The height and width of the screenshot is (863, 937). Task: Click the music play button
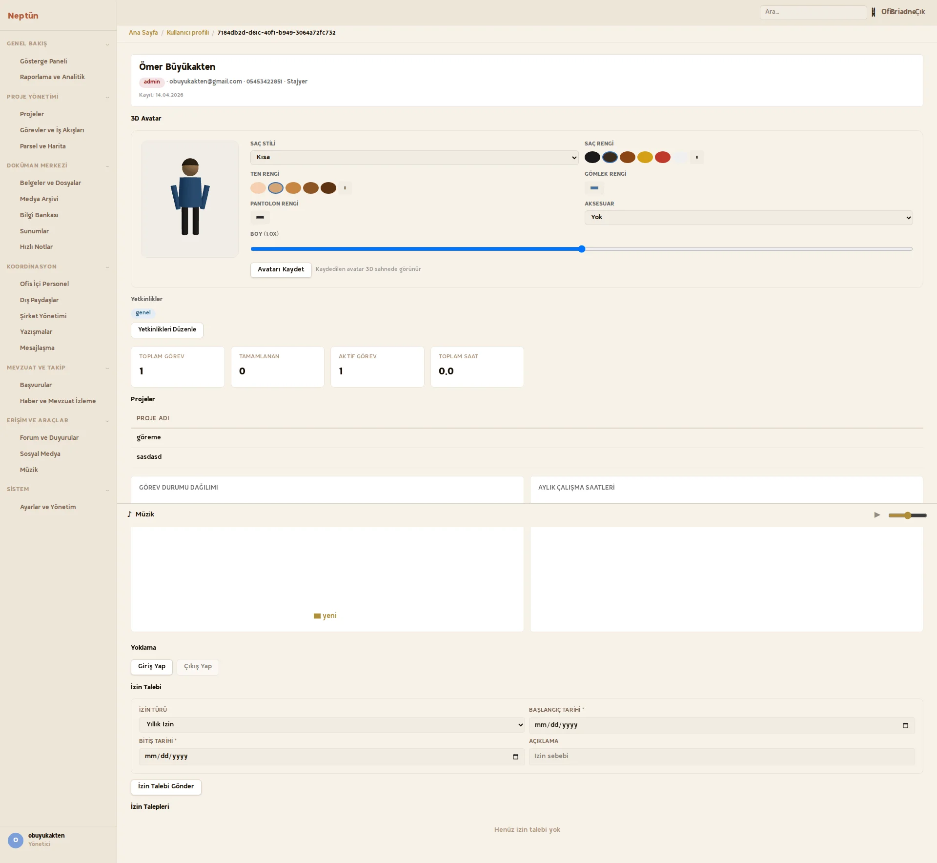coord(877,515)
